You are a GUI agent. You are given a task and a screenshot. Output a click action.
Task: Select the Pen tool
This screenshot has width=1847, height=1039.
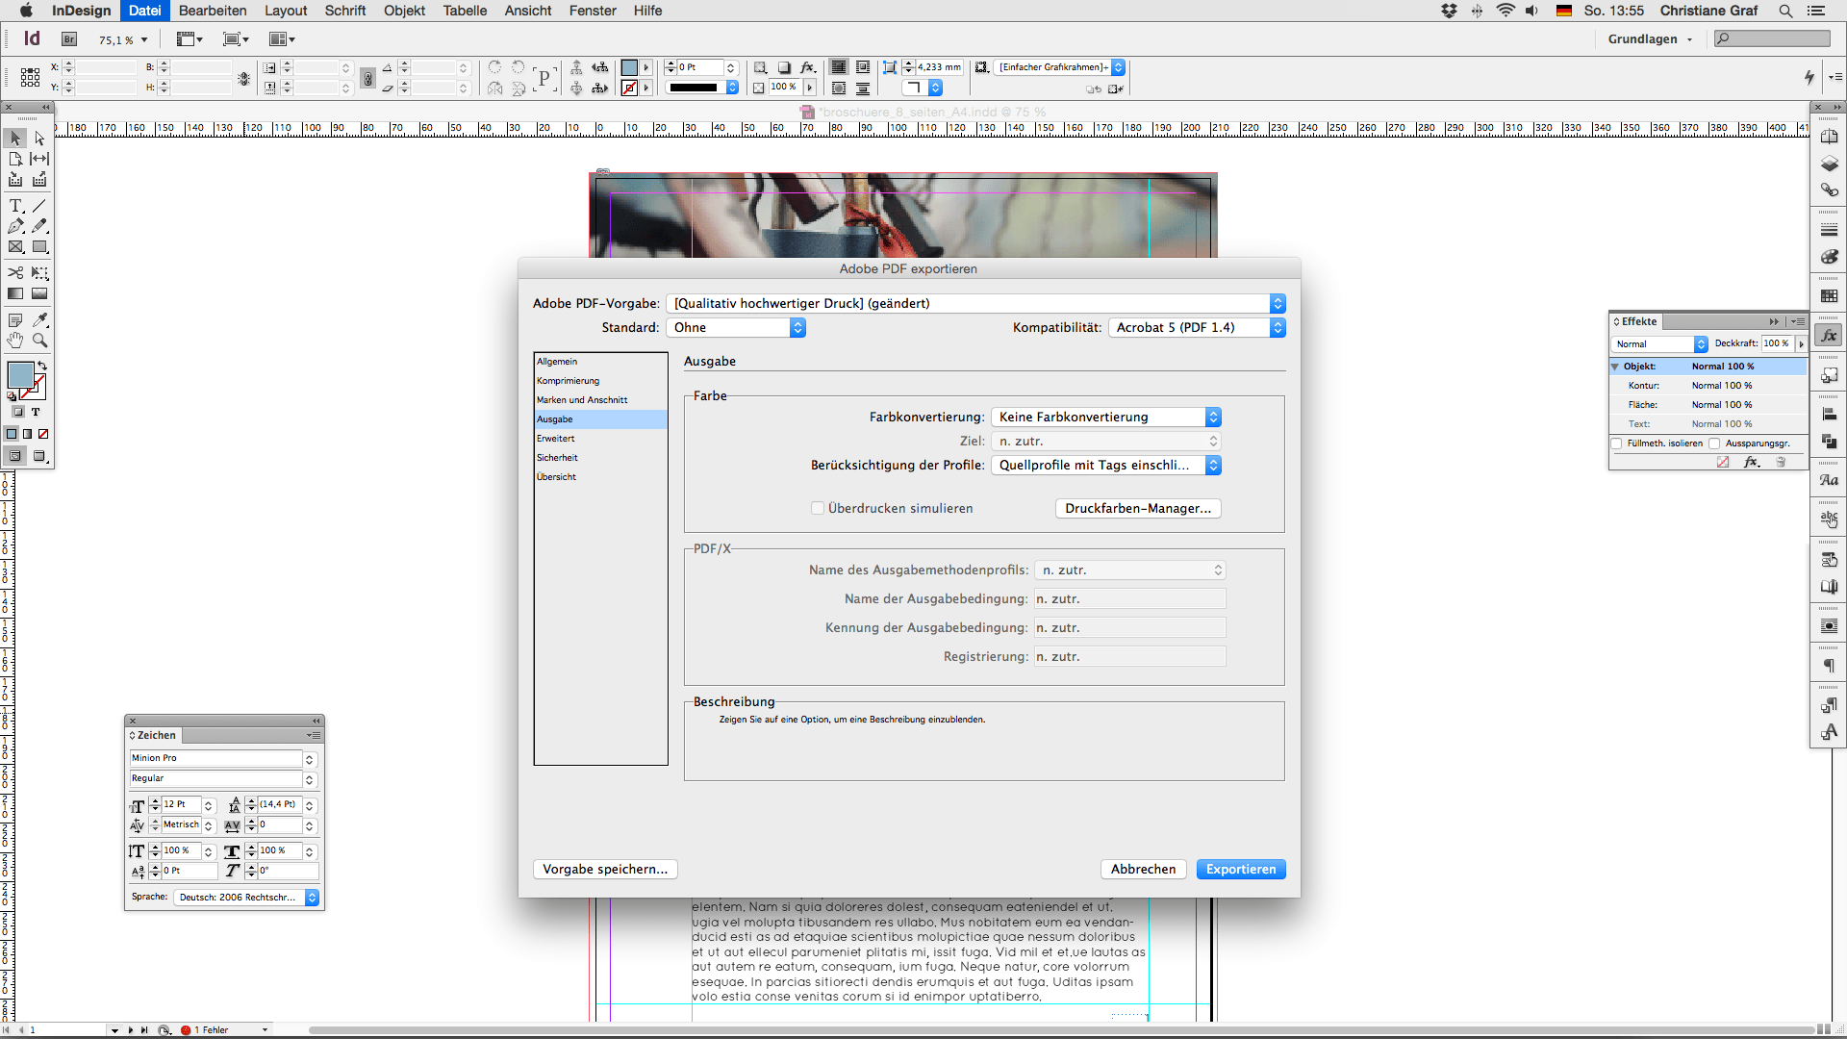[x=15, y=226]
